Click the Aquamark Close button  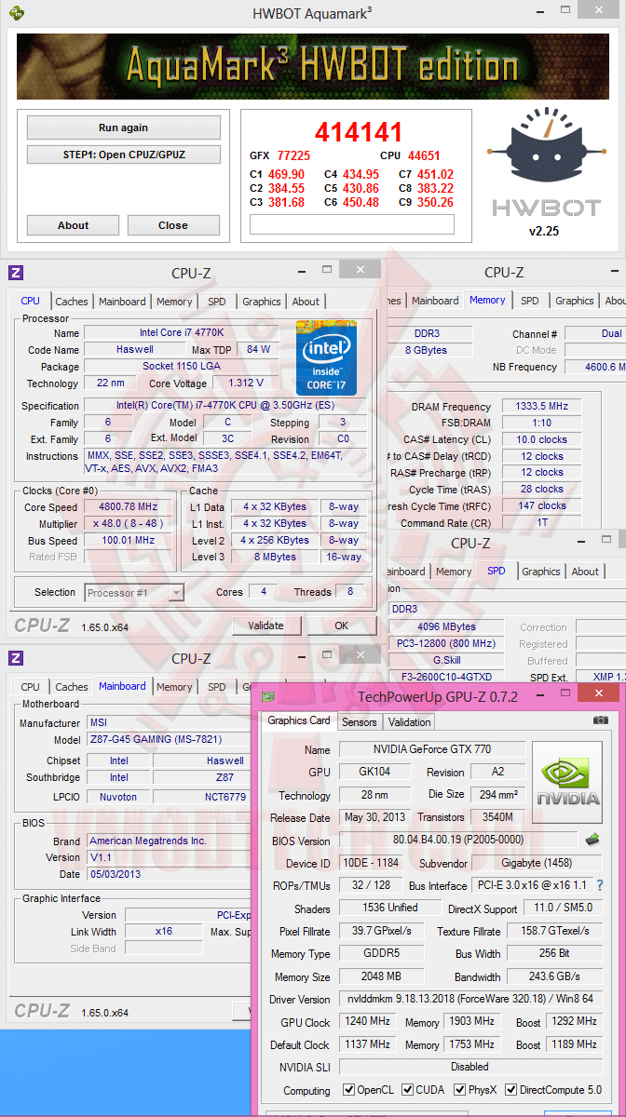point(173,225)
